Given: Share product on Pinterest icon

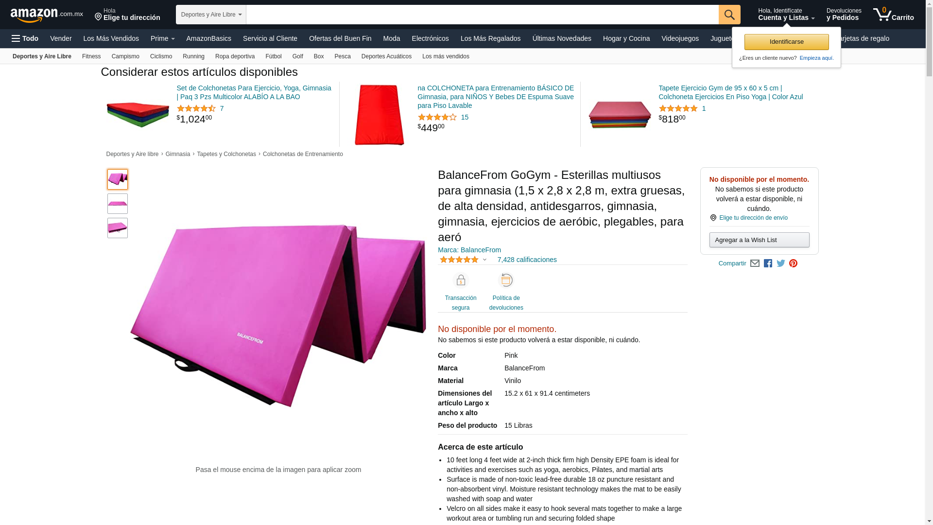Looking at the screenshot, I should point(794,263).
